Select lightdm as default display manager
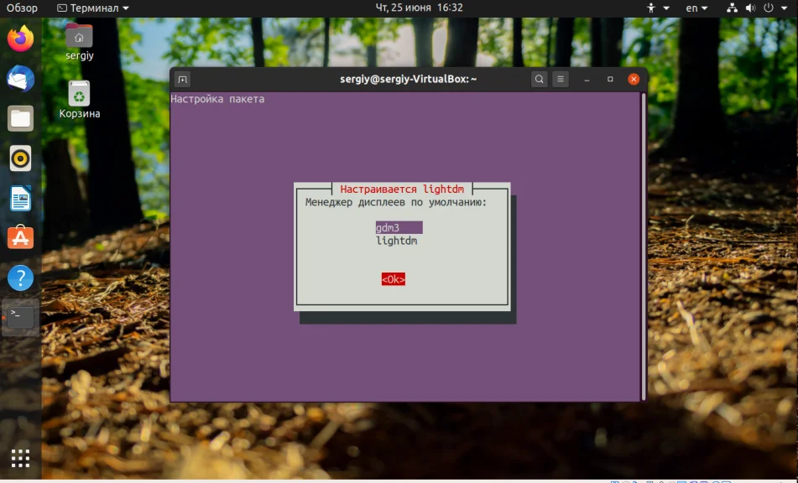This screenshot has height=483, width=798. point(396,241)
